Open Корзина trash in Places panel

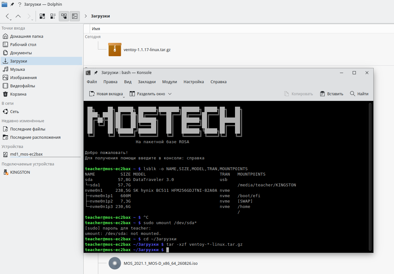point(41,94)
